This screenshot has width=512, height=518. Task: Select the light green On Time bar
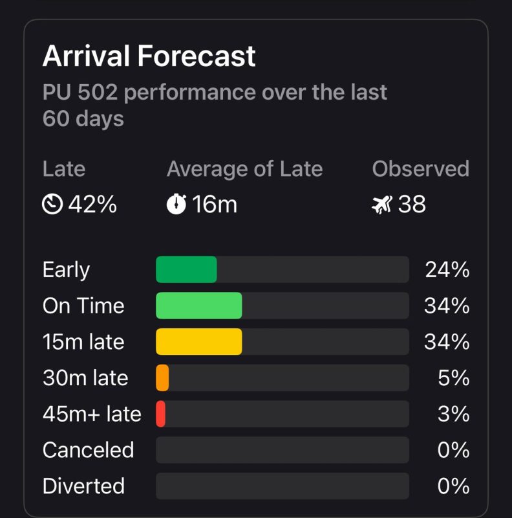pos(199,306)
